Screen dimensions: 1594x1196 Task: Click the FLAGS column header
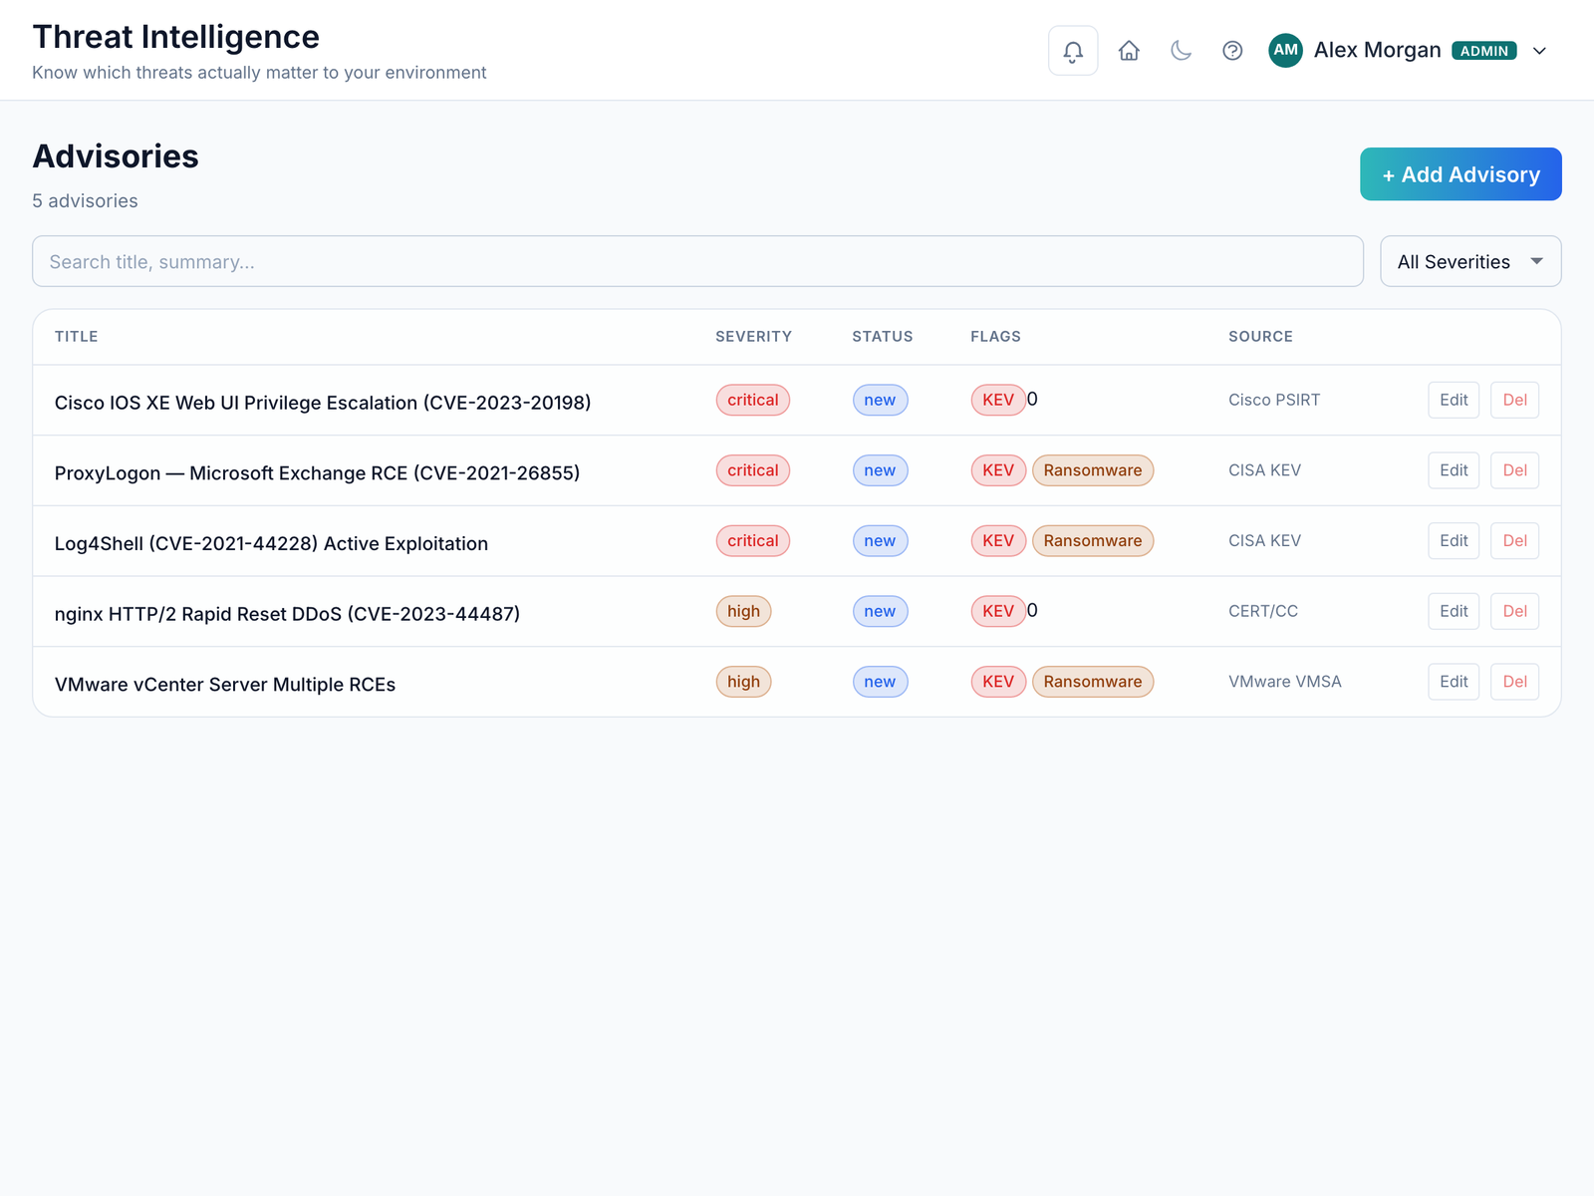[996, 337]
